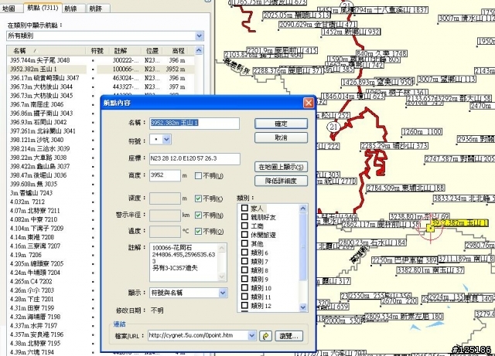This screenshot has height=356, width=495.
Task: Close the 航點內容 dialog
Action: pos(309,103)
